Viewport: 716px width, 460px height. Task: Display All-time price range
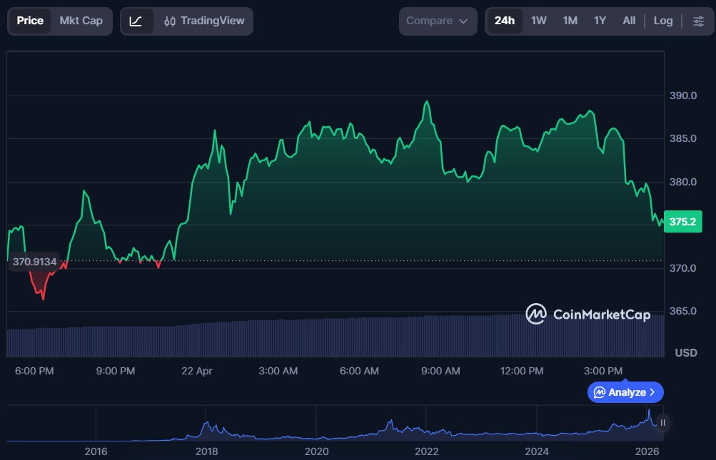click(629, 21)
